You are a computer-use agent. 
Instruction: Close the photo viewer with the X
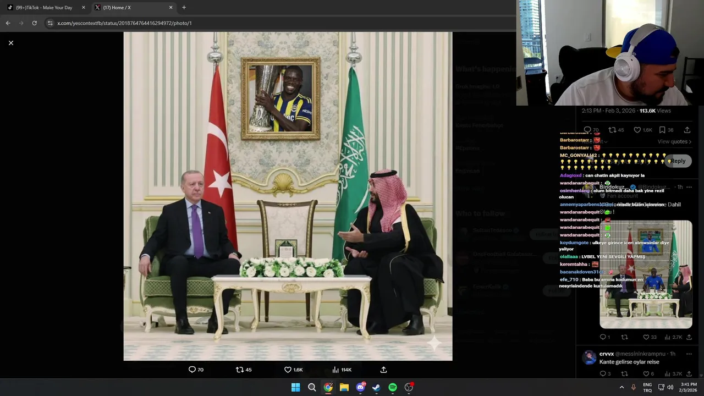10,43
